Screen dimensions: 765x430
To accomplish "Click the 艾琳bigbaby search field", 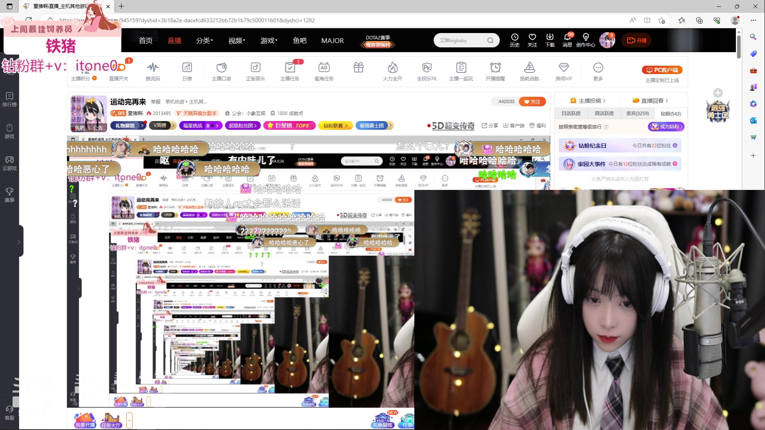I will coord(461,41).
